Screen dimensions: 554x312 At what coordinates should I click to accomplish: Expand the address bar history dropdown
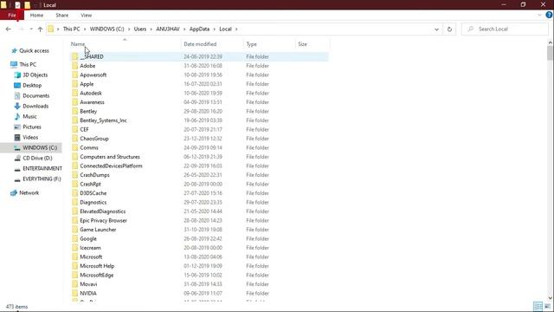coord(436,29)
